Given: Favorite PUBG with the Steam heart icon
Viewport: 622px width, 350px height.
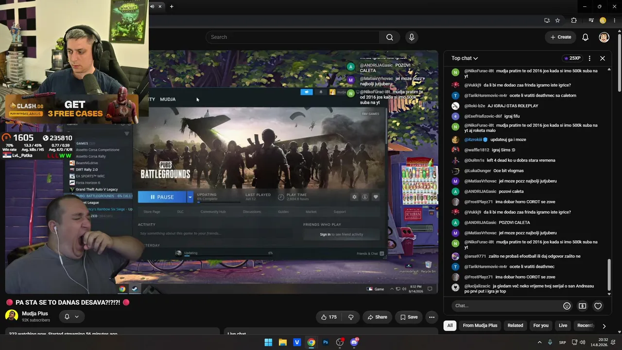Looking at the screenshot, I should 376,197.
